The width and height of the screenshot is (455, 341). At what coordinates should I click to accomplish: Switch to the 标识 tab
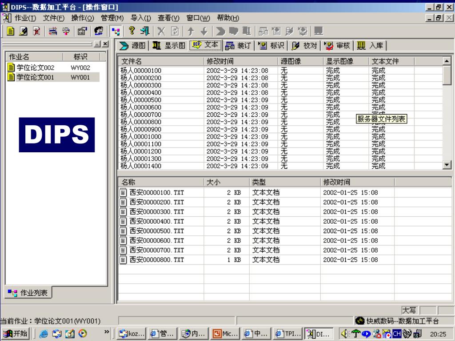tap(271, 46)
